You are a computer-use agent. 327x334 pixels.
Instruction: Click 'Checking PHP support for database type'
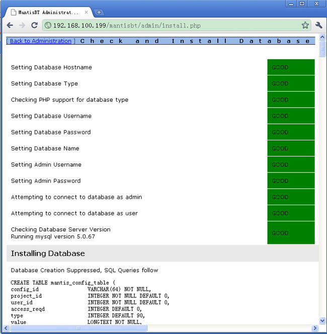pos(69,100)
